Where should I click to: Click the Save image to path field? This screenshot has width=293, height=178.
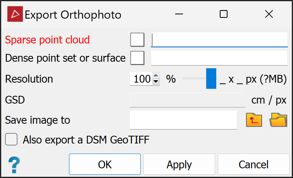183,120
